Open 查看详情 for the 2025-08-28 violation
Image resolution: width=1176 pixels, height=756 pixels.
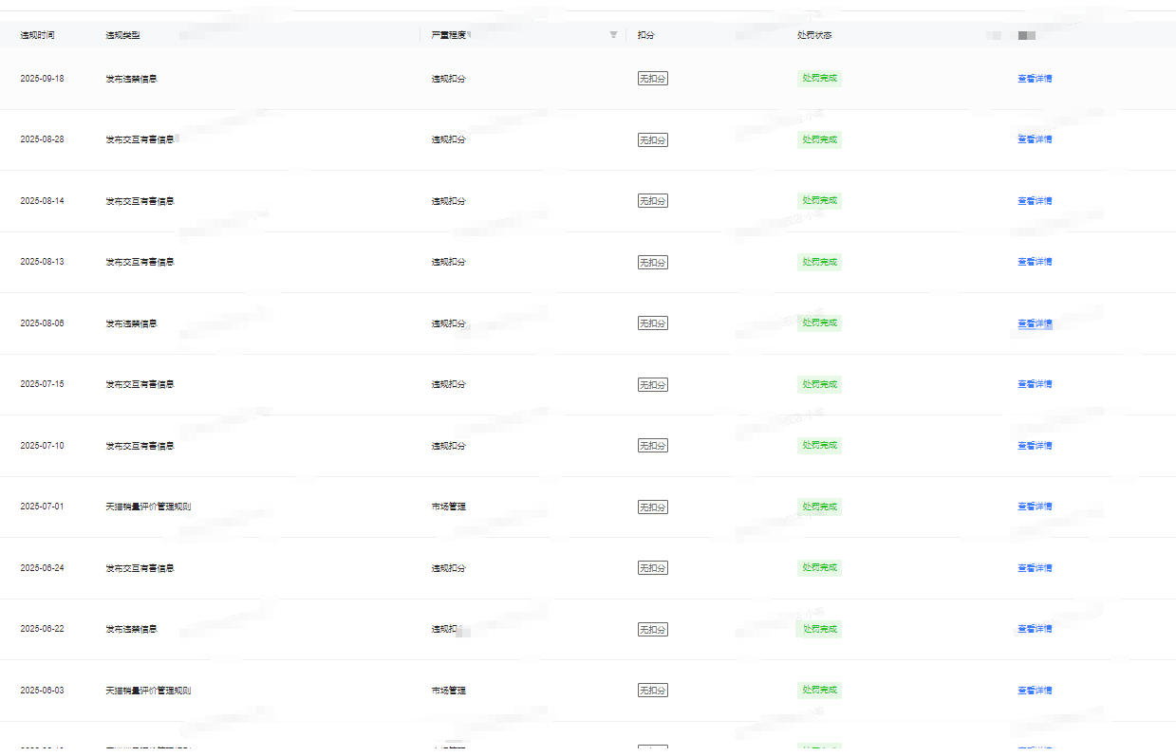1035,139
